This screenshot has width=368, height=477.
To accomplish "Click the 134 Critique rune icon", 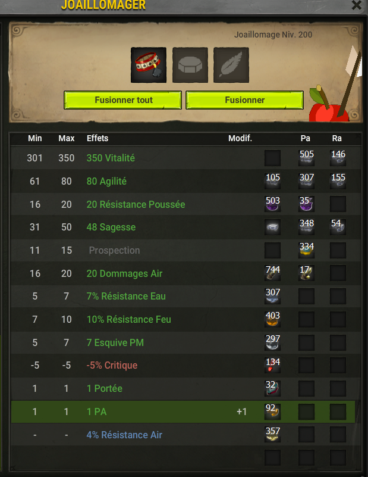I will click(x=273, y=366).
